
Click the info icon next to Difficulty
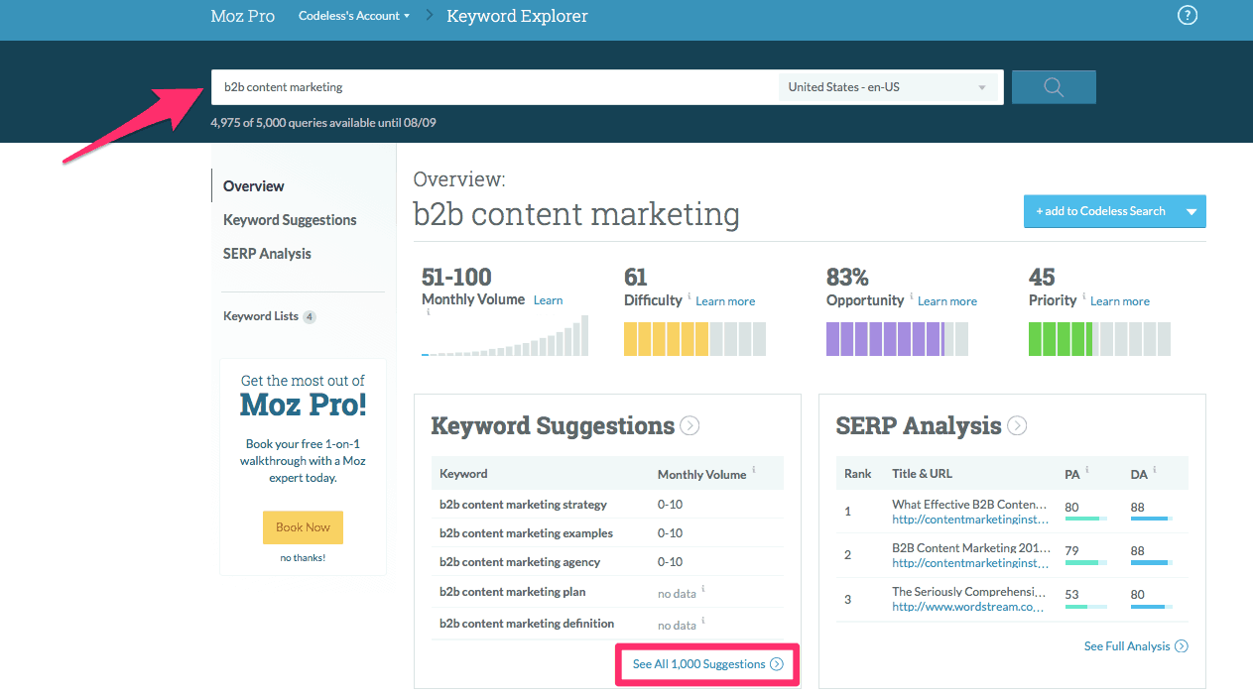(689, 296)
